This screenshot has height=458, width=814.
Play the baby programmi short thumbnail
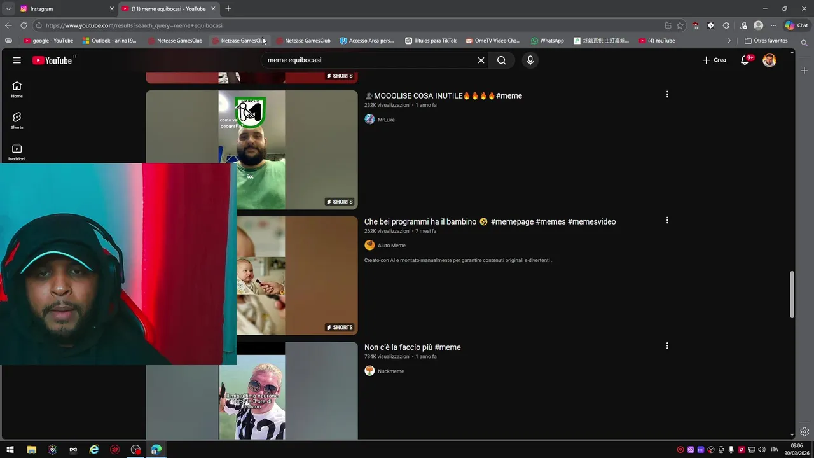[297, 275]
